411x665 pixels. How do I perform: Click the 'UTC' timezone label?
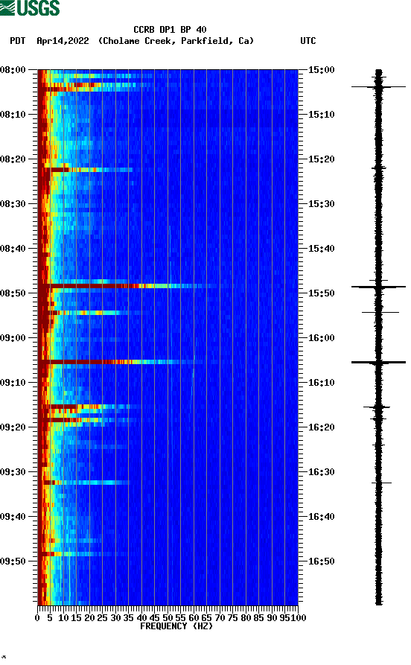(308, 41)
